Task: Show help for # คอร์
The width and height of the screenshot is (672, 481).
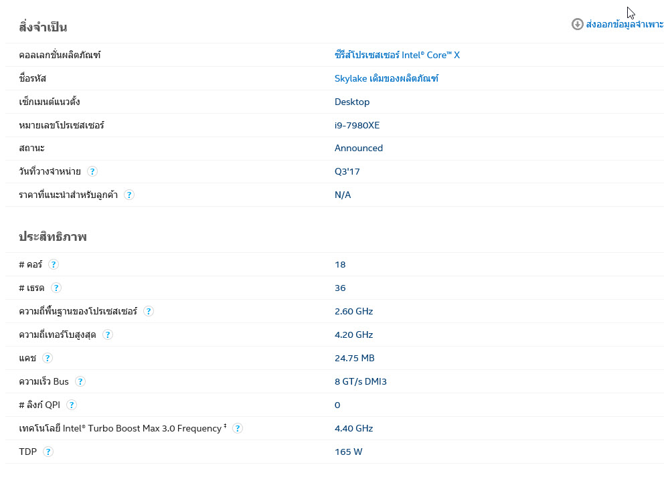Action: coord(54,264)
